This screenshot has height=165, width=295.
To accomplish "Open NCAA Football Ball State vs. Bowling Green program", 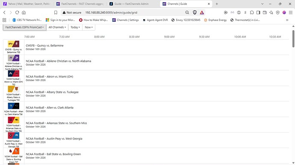I will pyautogui.click(x=156, y=156).
